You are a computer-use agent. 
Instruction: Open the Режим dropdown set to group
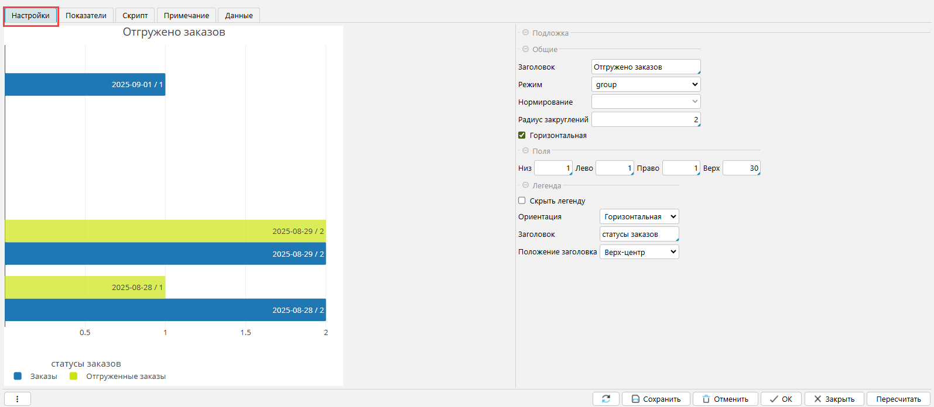(646, 84)
